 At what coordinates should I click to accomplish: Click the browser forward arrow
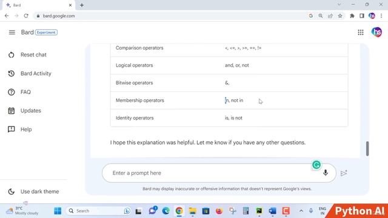click(16, 16)
